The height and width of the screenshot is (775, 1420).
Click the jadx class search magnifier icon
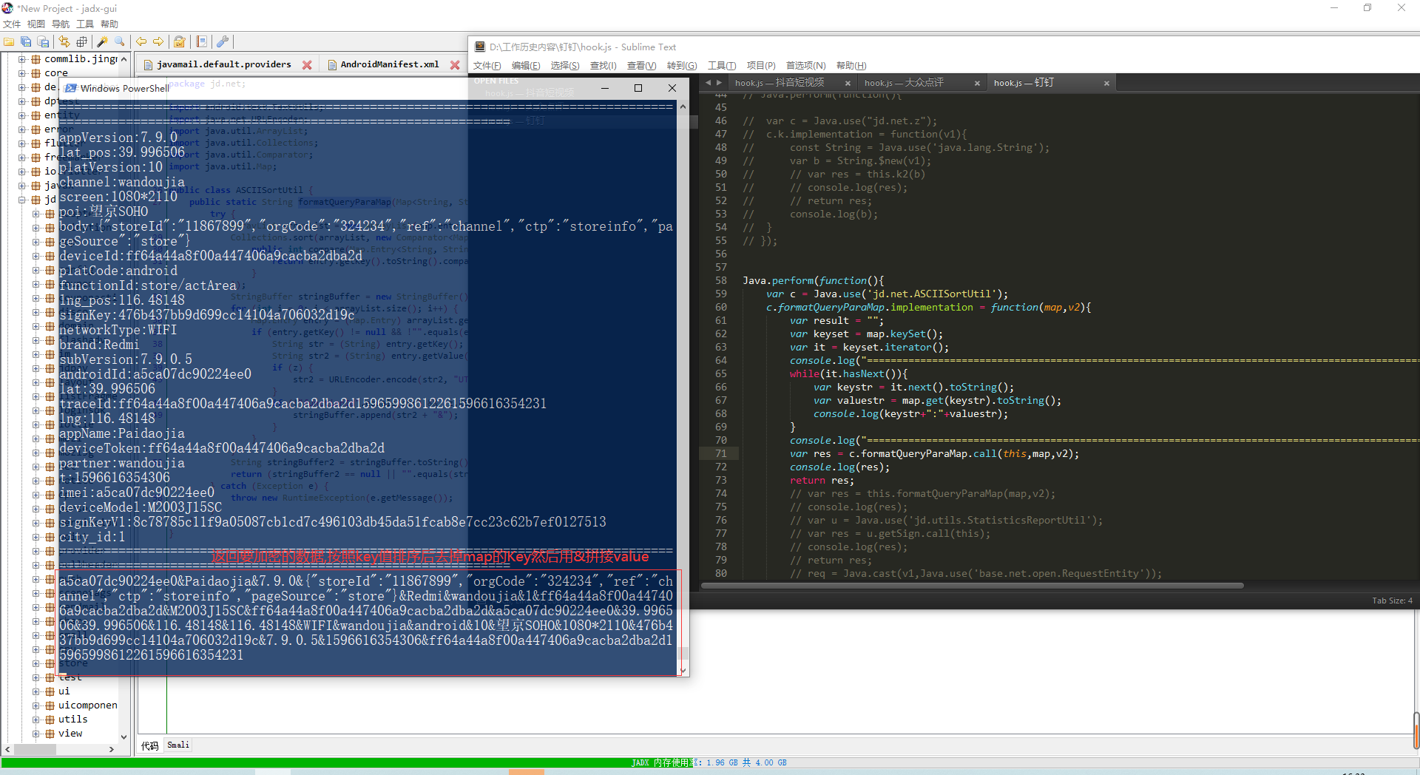119,42
